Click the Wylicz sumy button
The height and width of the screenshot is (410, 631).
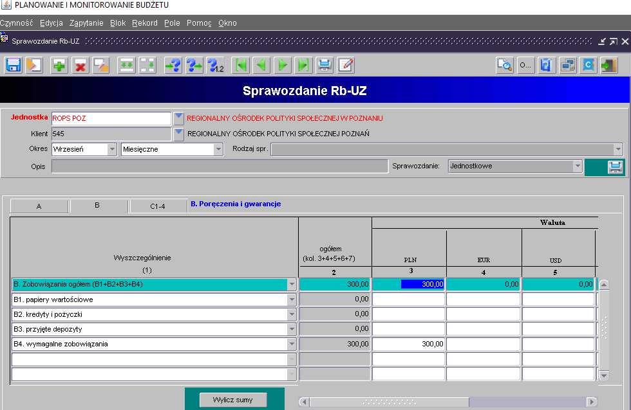(x=233, y=400)
